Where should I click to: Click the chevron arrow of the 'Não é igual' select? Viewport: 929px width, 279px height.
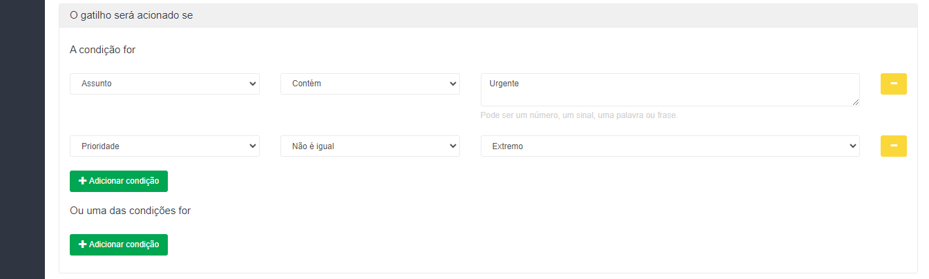452,146
